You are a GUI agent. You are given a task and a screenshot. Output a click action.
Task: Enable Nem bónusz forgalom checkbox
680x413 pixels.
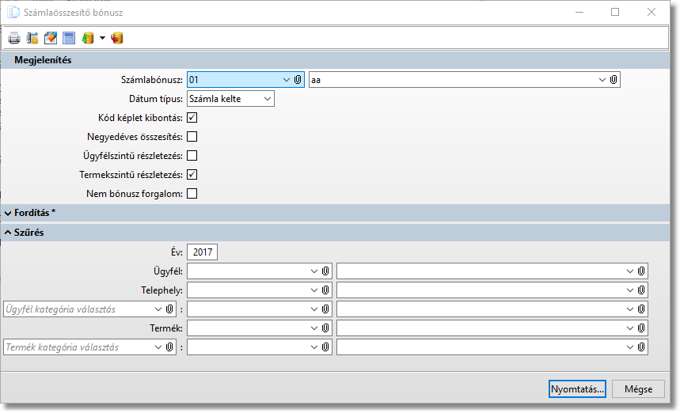pyautogui.click(x=192, y=194)
